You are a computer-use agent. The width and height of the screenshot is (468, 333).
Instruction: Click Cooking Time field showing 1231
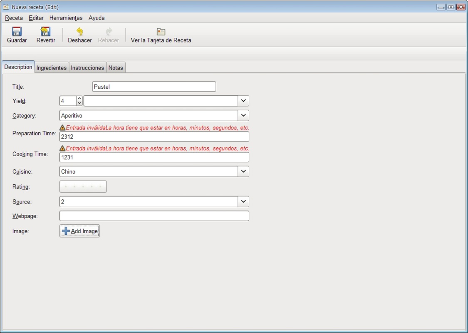154,157
